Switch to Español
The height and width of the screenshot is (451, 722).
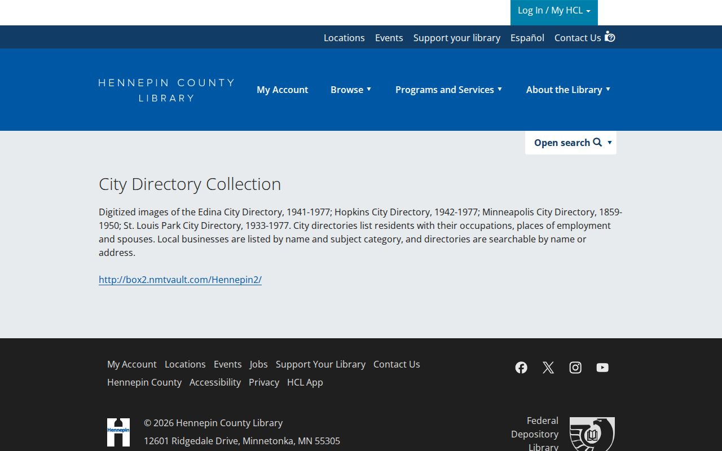point(527,38)
